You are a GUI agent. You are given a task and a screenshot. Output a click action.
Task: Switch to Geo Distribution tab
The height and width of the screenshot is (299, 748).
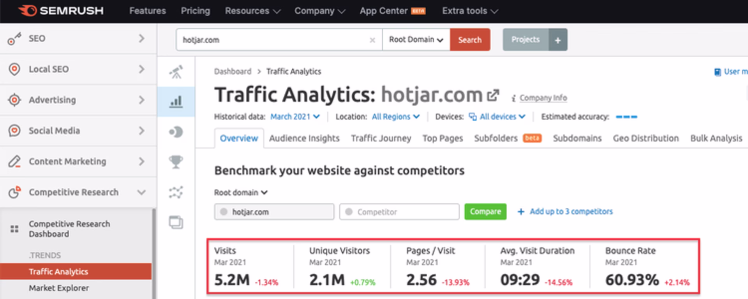(x=646, y=139)
